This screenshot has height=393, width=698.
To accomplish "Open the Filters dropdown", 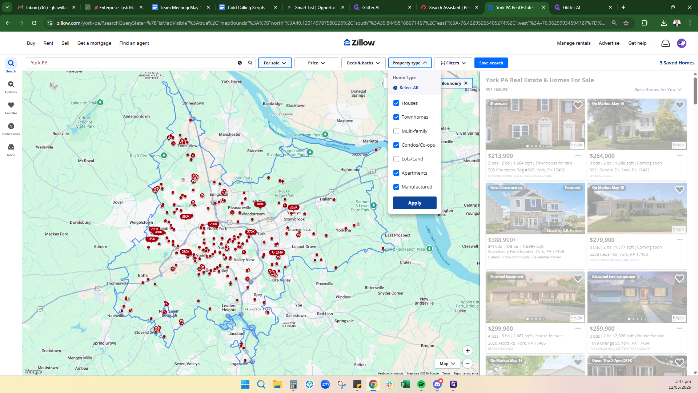I will [453, 63].
